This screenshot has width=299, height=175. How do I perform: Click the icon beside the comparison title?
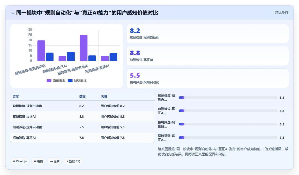coord(12,13)
